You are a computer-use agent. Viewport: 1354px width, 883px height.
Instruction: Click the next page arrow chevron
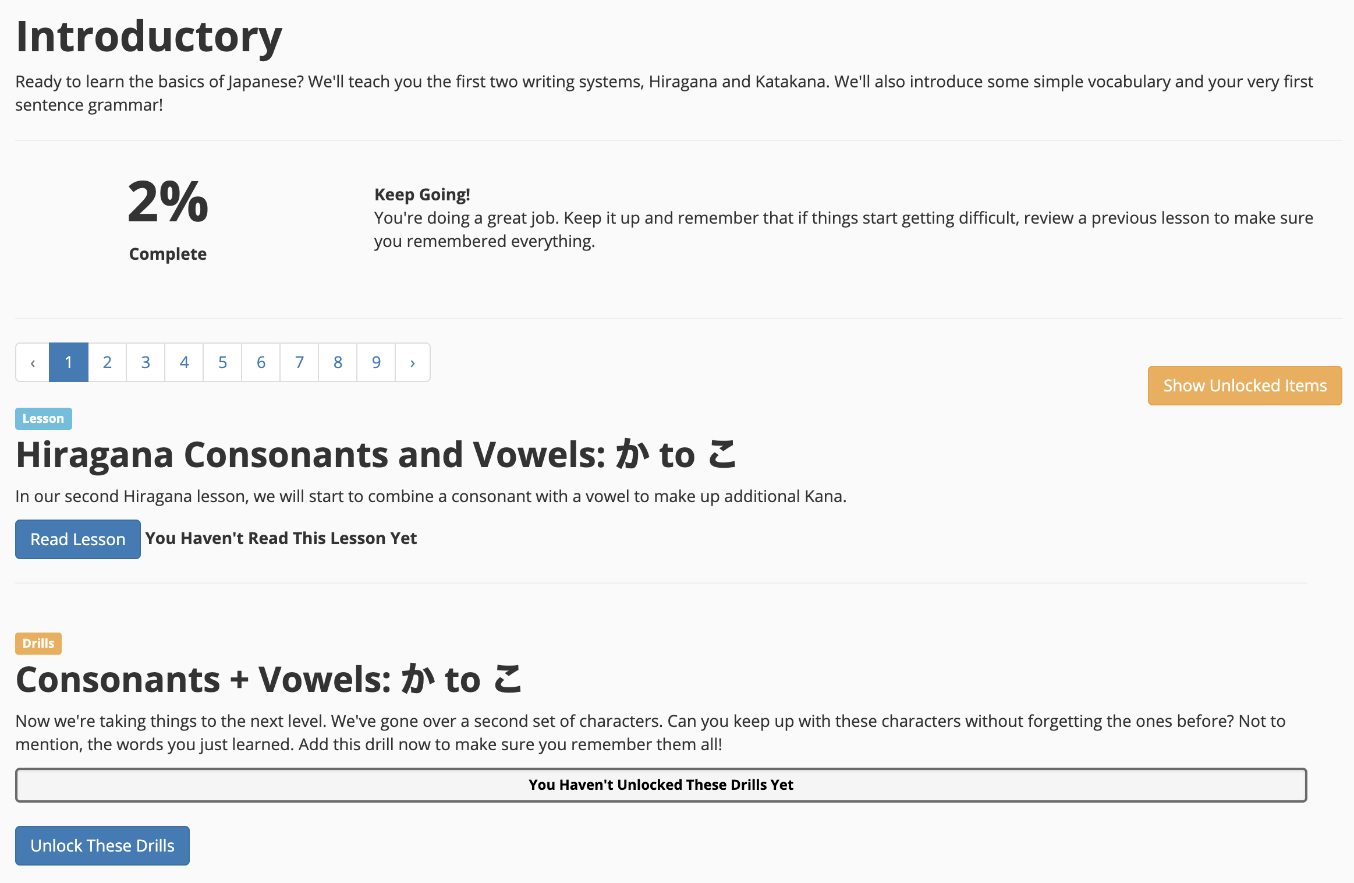click(x=413, y=362)
